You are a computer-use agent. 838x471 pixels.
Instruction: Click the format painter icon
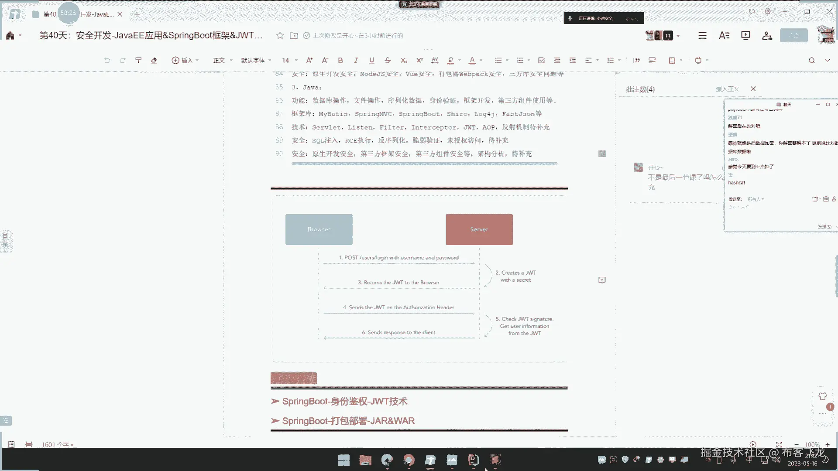(138, 60)
